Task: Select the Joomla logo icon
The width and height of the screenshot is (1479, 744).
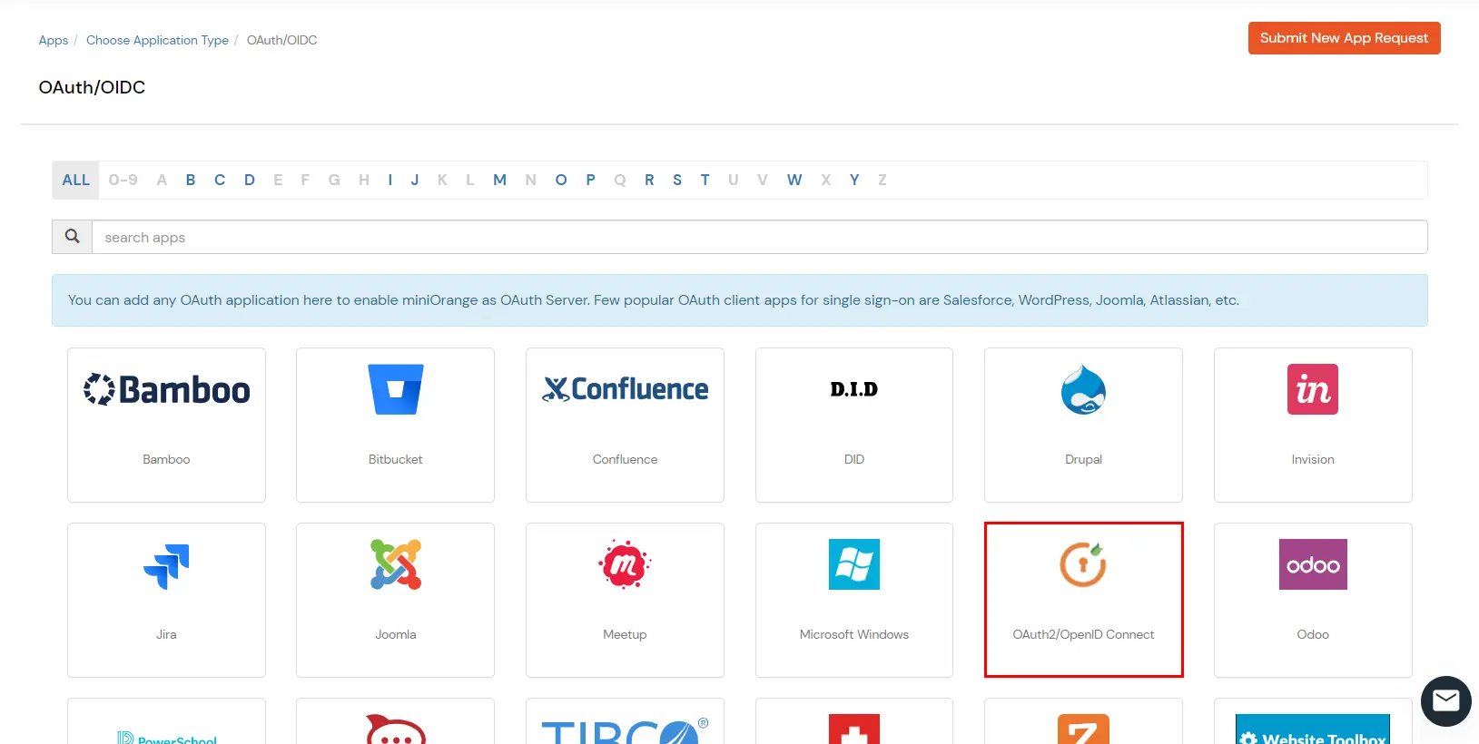Action: point(396,564)
